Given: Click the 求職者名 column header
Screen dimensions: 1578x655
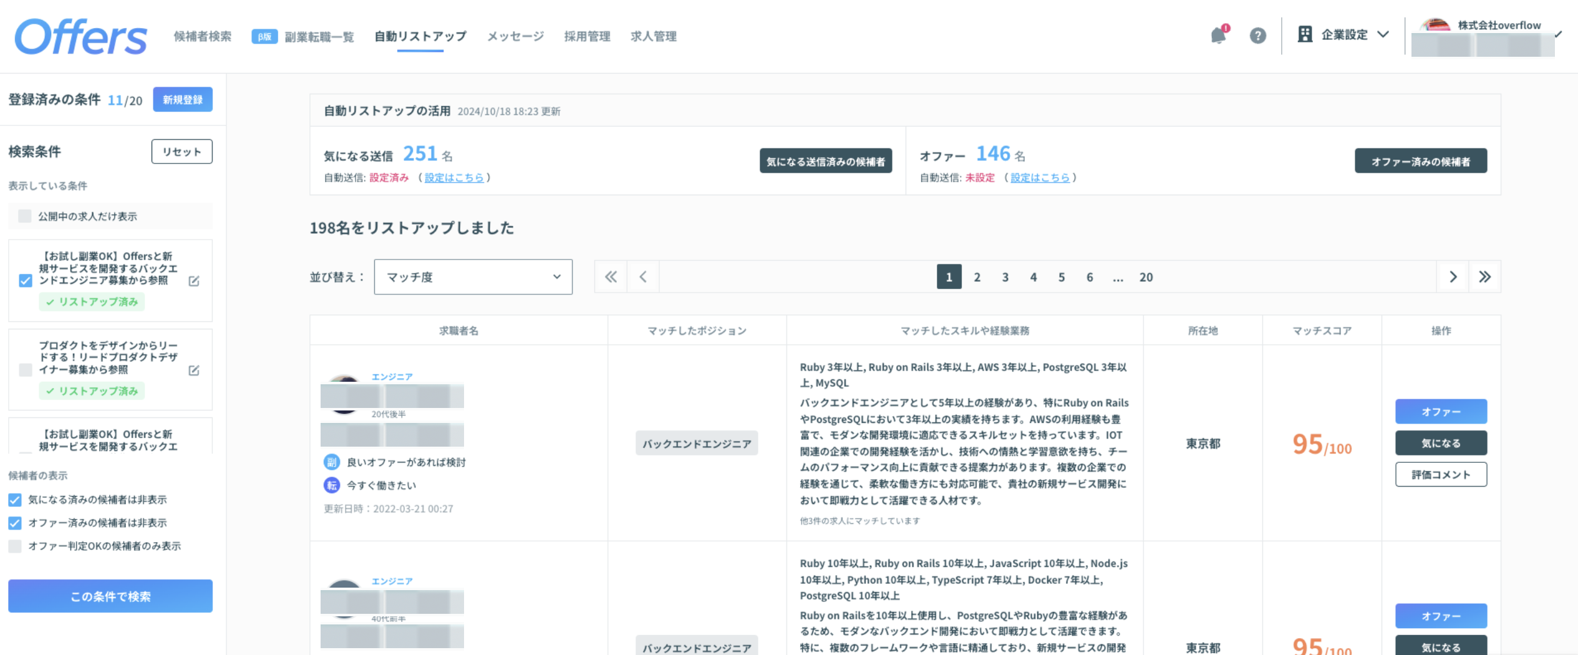Looking at the screenshot, I should [x=458, y=331].
